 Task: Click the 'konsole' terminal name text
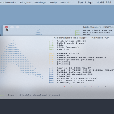[x=63, y=56]
